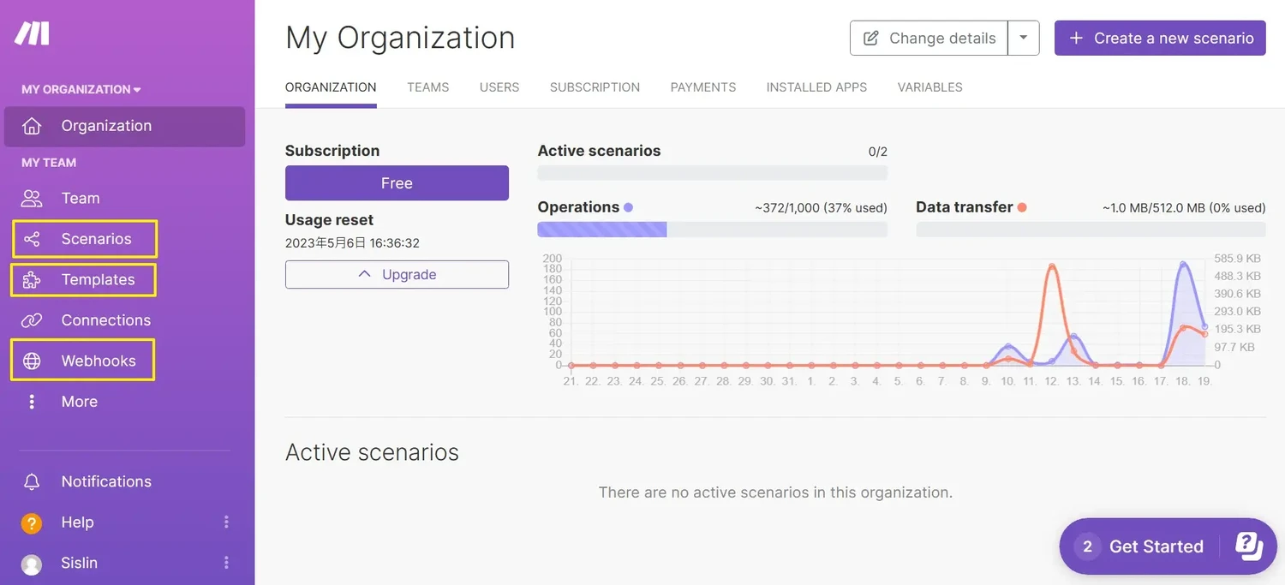
Task: Click the More three-dots icon
Action: coord(32,402)
